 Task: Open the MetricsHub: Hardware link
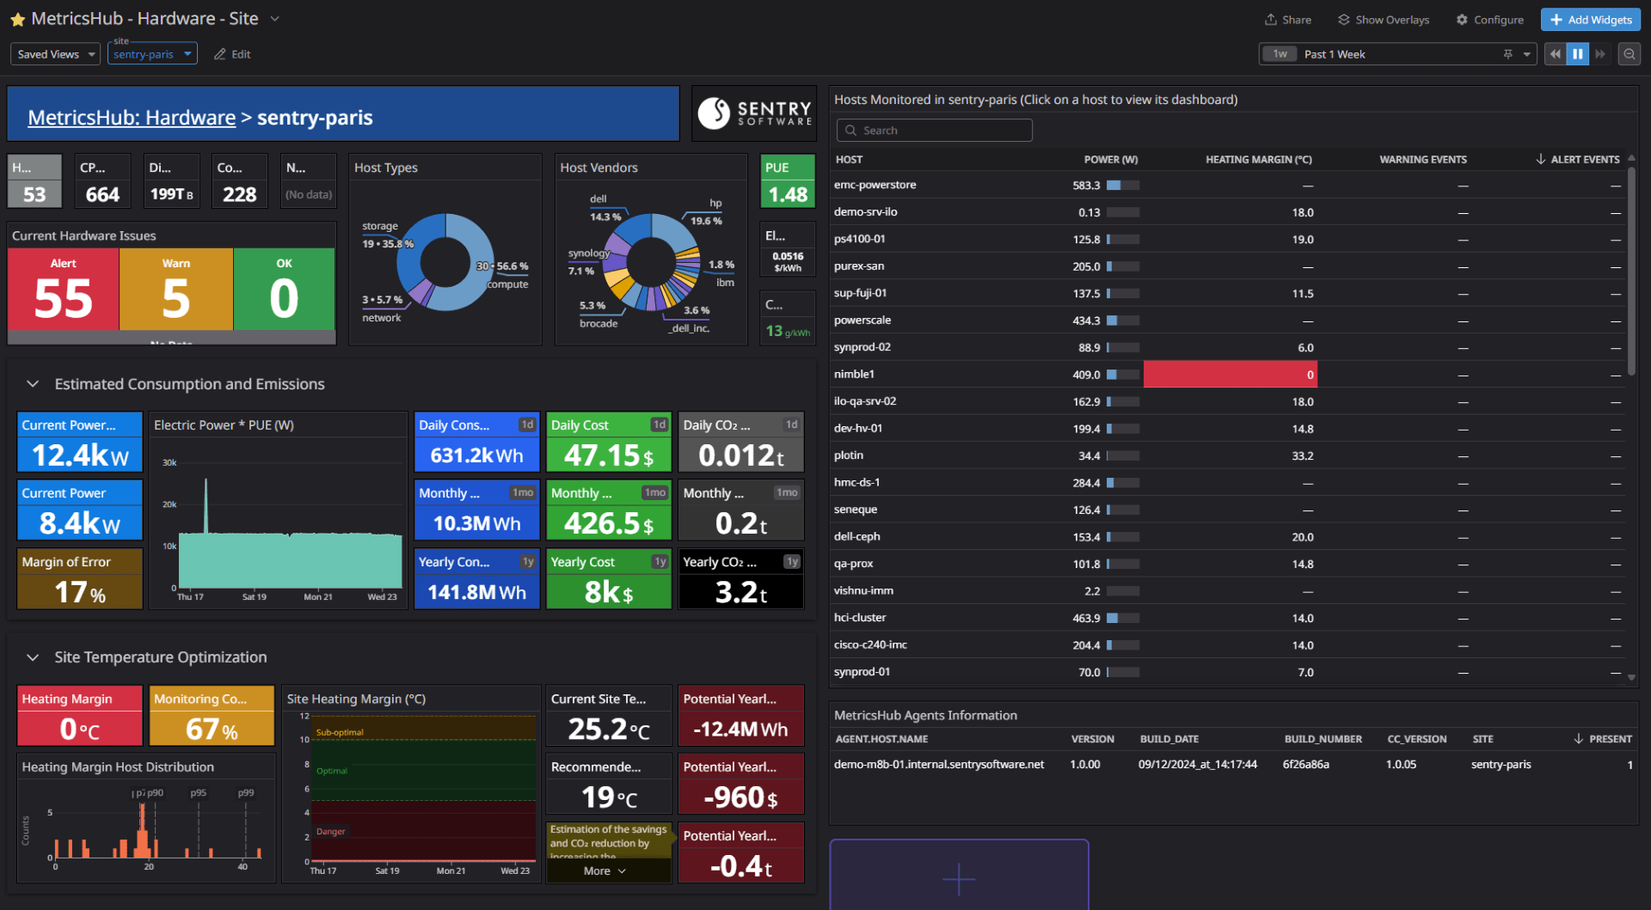(x=132, y=118)
